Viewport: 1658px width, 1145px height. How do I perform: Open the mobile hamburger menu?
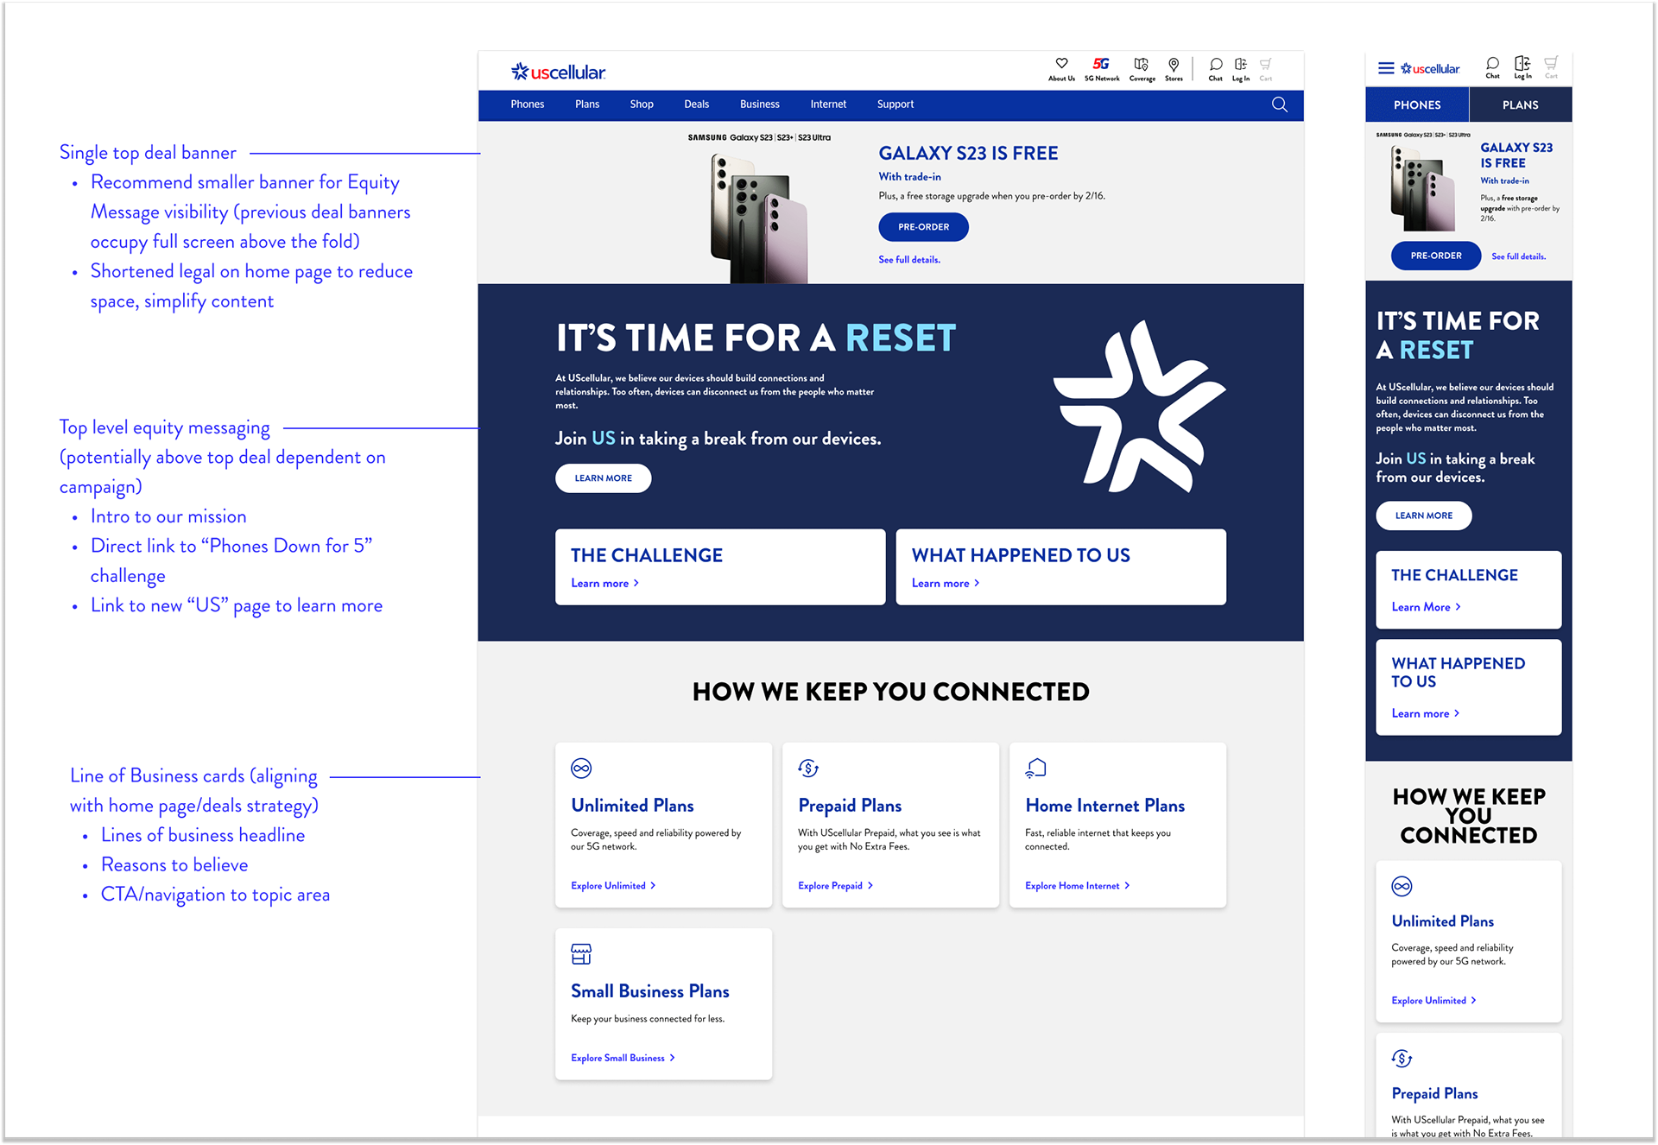[1386, 68]
